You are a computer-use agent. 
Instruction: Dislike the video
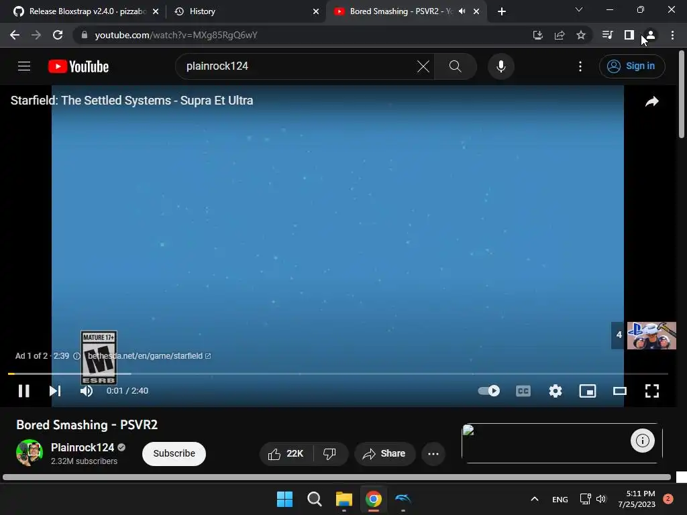point(329,454)
